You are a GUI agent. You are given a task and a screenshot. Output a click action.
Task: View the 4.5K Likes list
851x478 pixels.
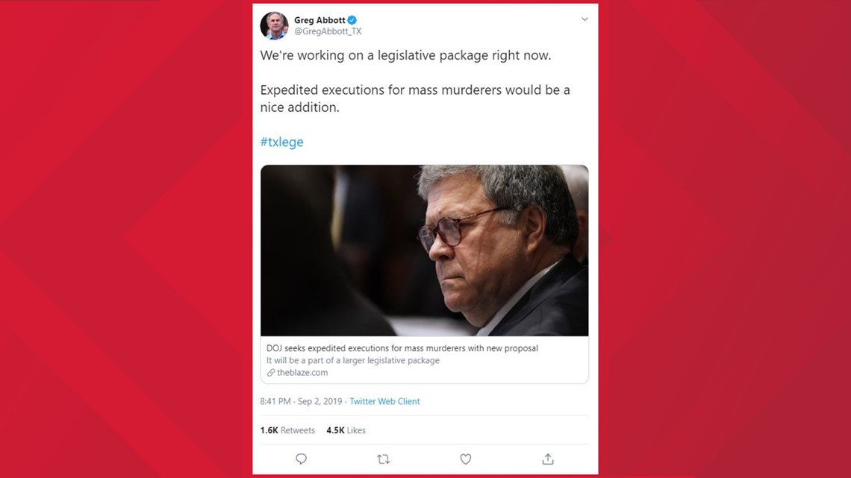(x=346, y=430)
